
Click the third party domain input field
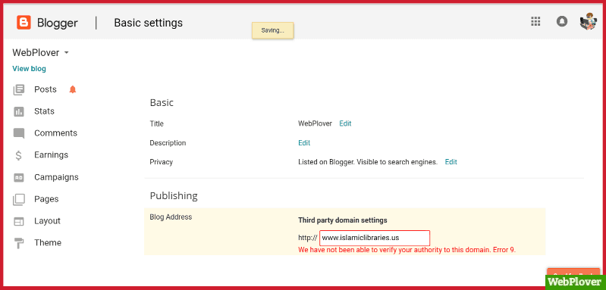375,238
